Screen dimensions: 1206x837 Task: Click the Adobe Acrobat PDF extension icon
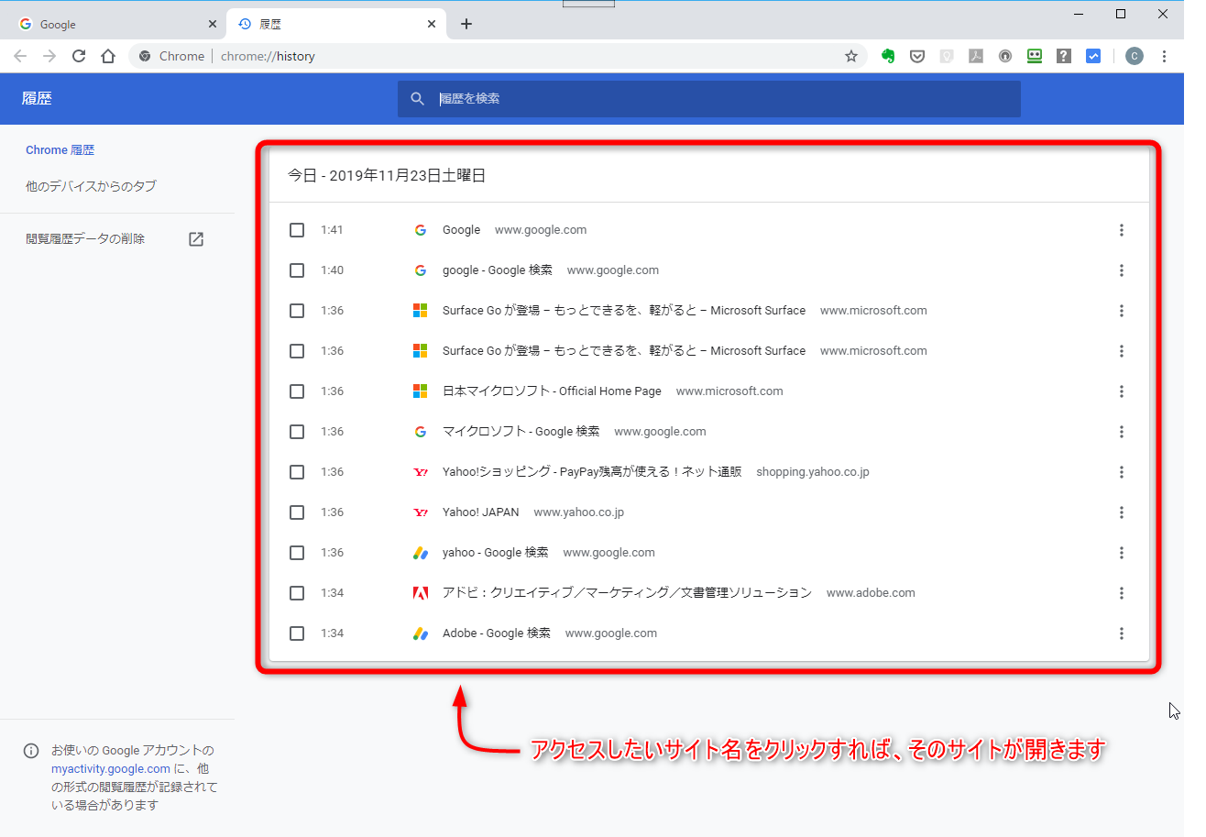(x=976, y=56)
